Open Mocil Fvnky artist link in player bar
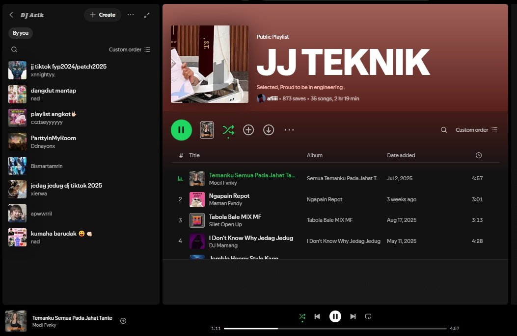This screenshot has height=336, width=517. click(44, 325)
